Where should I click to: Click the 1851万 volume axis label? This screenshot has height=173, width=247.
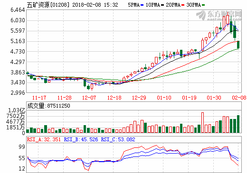click(x=16, y=127)
